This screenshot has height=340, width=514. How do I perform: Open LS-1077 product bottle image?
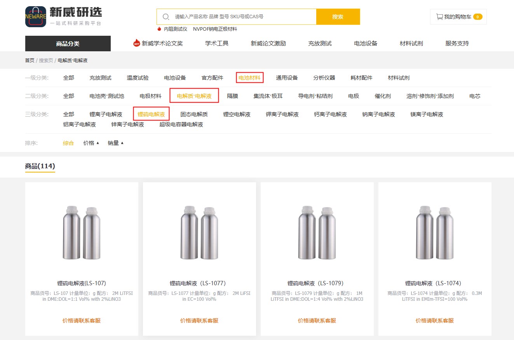point(199,232)
